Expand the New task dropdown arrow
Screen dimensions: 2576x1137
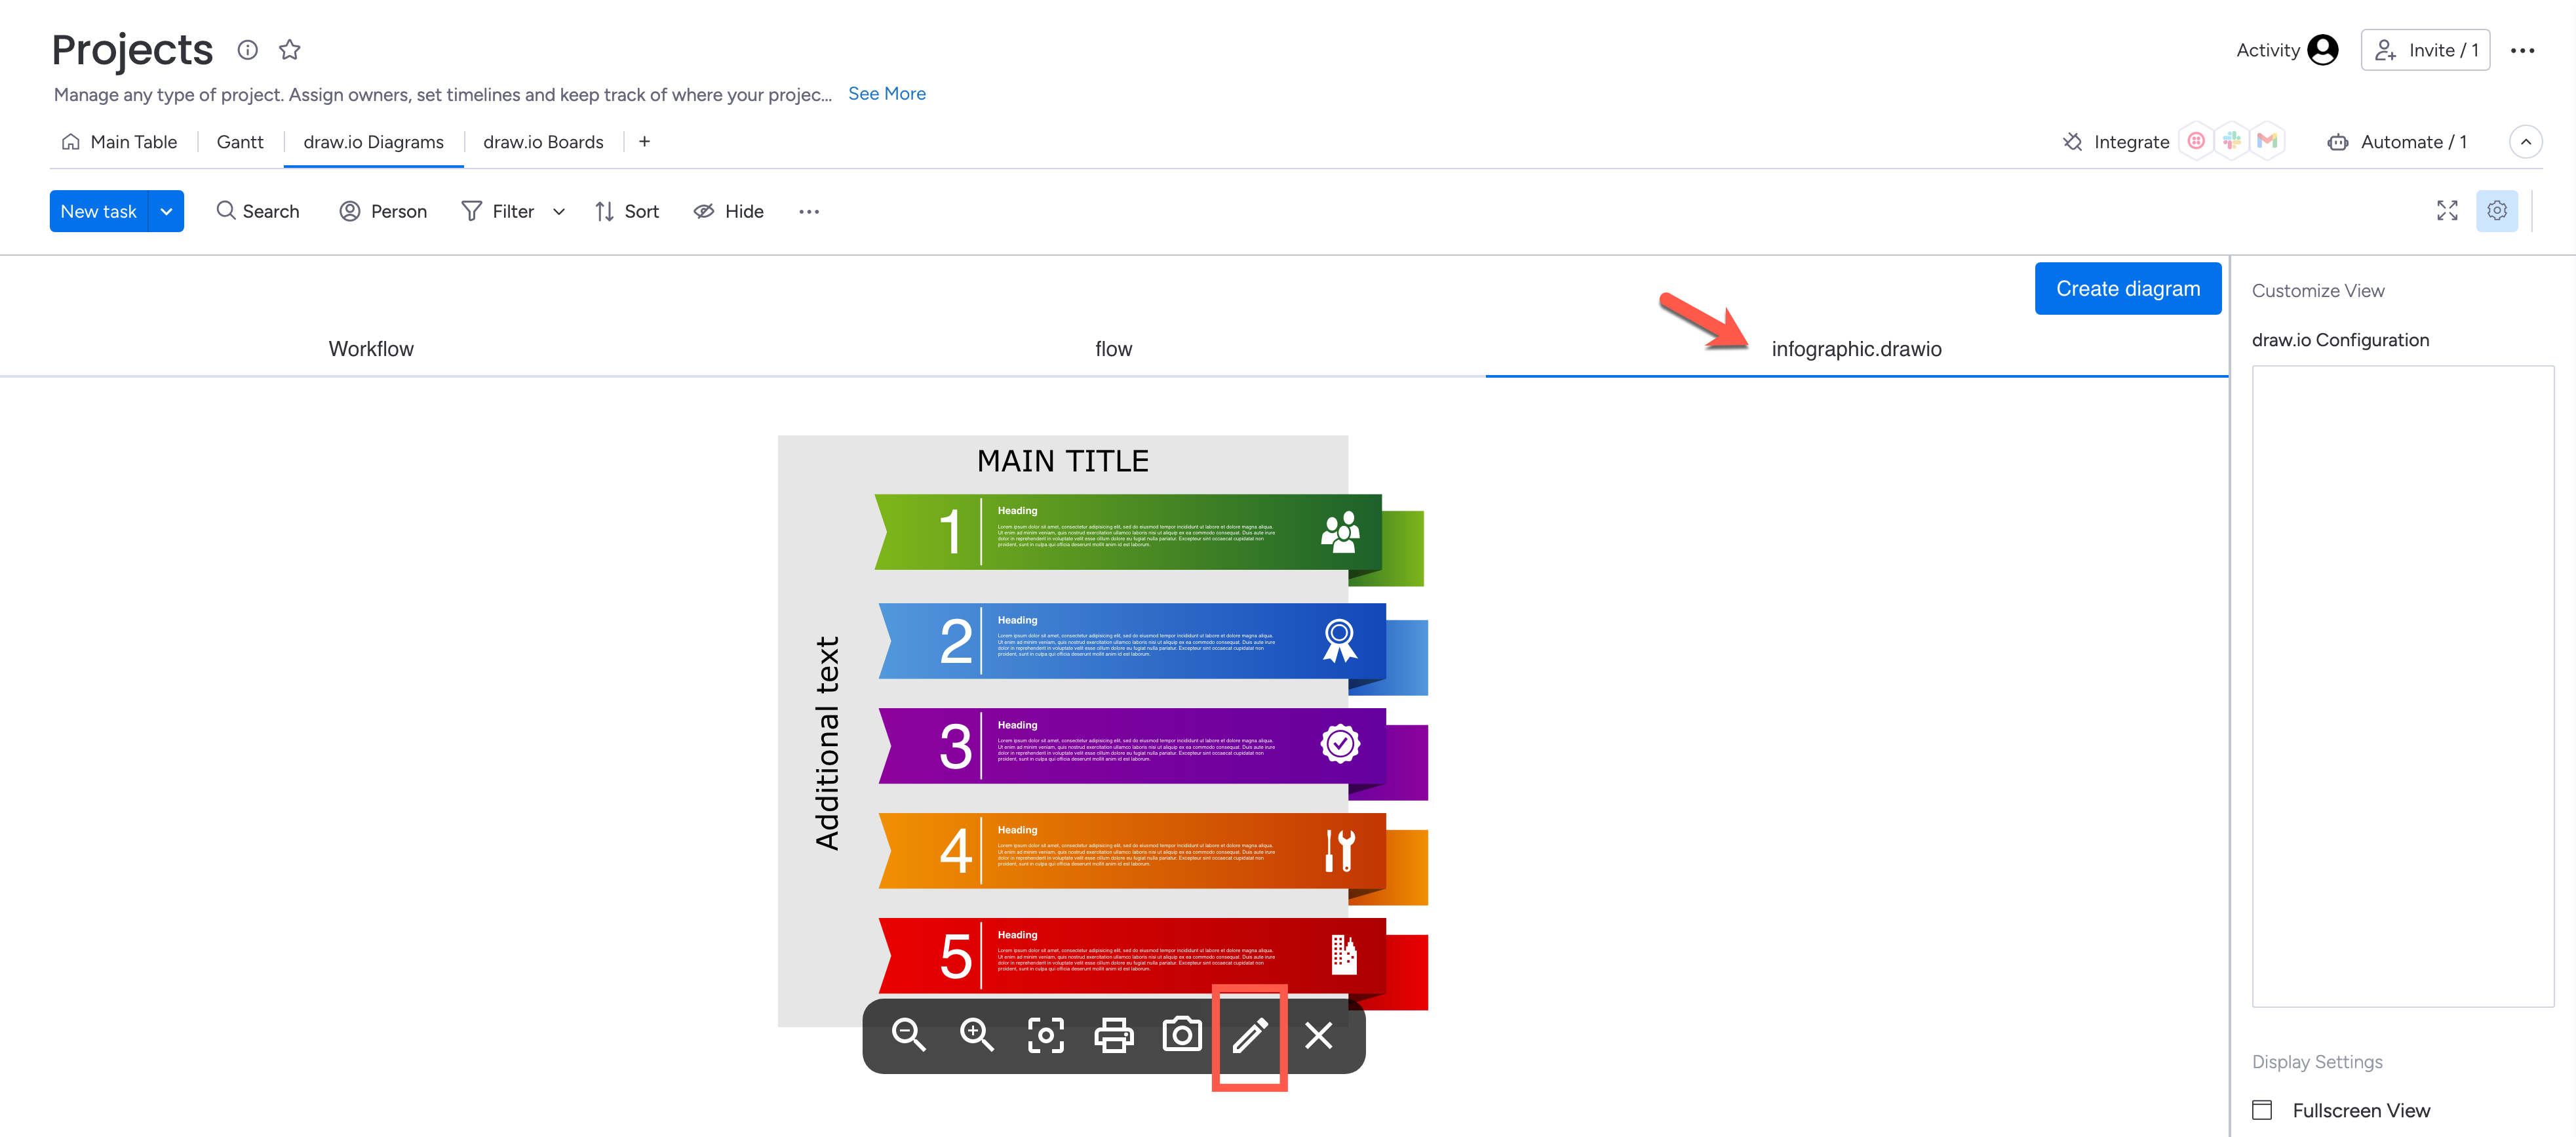point(166,210)
